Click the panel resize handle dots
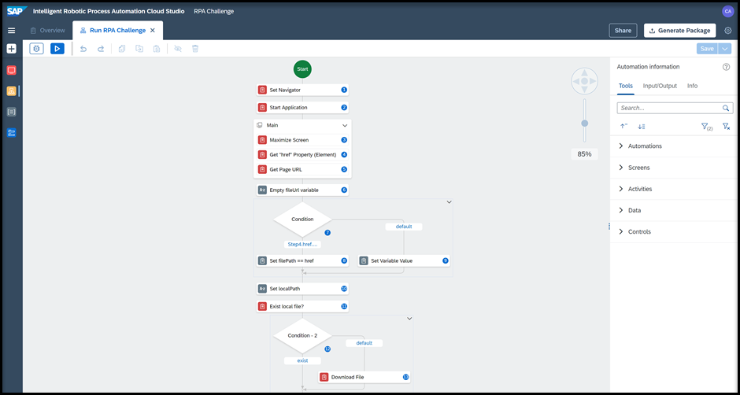 pos(609,227)
